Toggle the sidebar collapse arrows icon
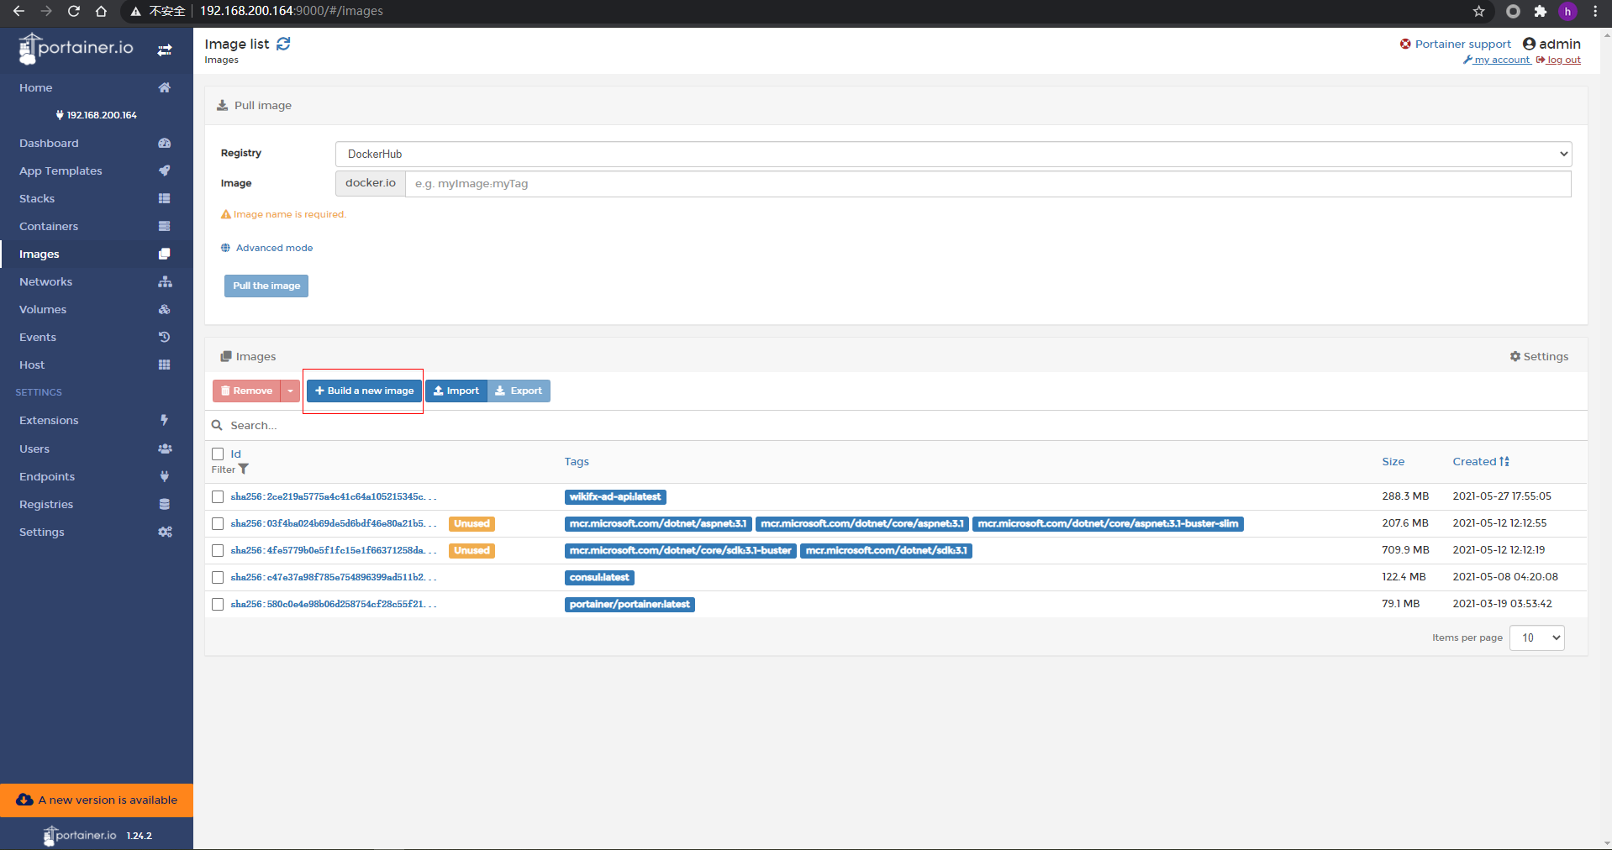1612x850 pixels. [x=165, y=50]
